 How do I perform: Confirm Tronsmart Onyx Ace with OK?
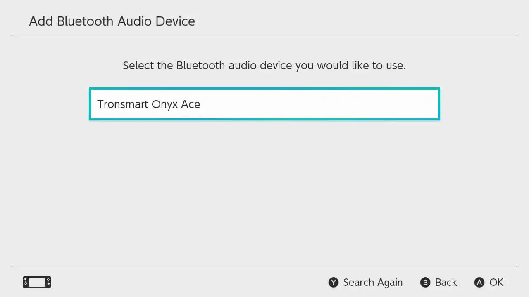488,283
